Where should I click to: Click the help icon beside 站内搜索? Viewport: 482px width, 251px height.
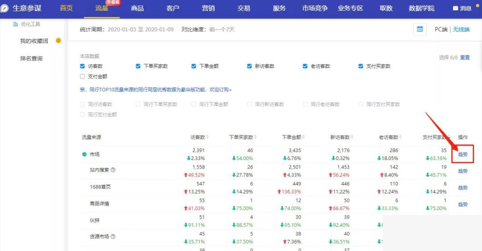pyautogui.click(x=113, y=170)
